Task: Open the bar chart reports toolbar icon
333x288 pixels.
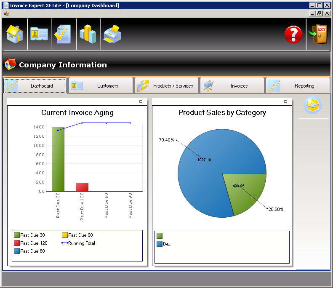Action: pos(88,34)
